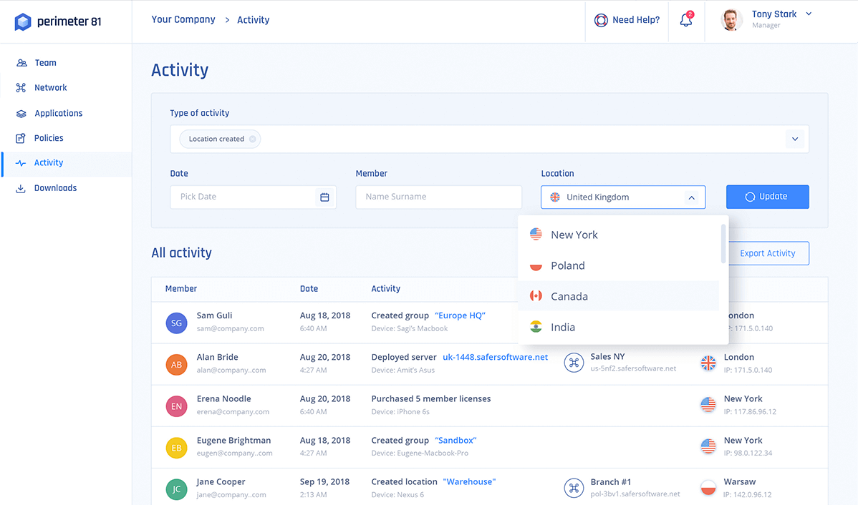Viewport: 858px width, 505px height.
Task: Click the Need Help lifebuoy icon
Action: (601, 20)
